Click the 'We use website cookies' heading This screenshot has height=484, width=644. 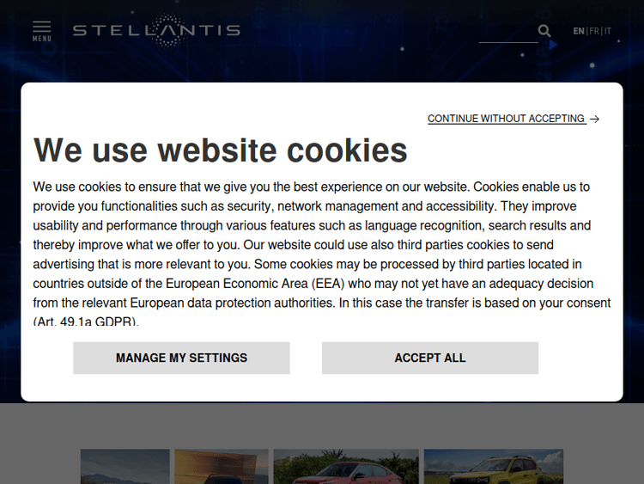[x=221, y=150]
